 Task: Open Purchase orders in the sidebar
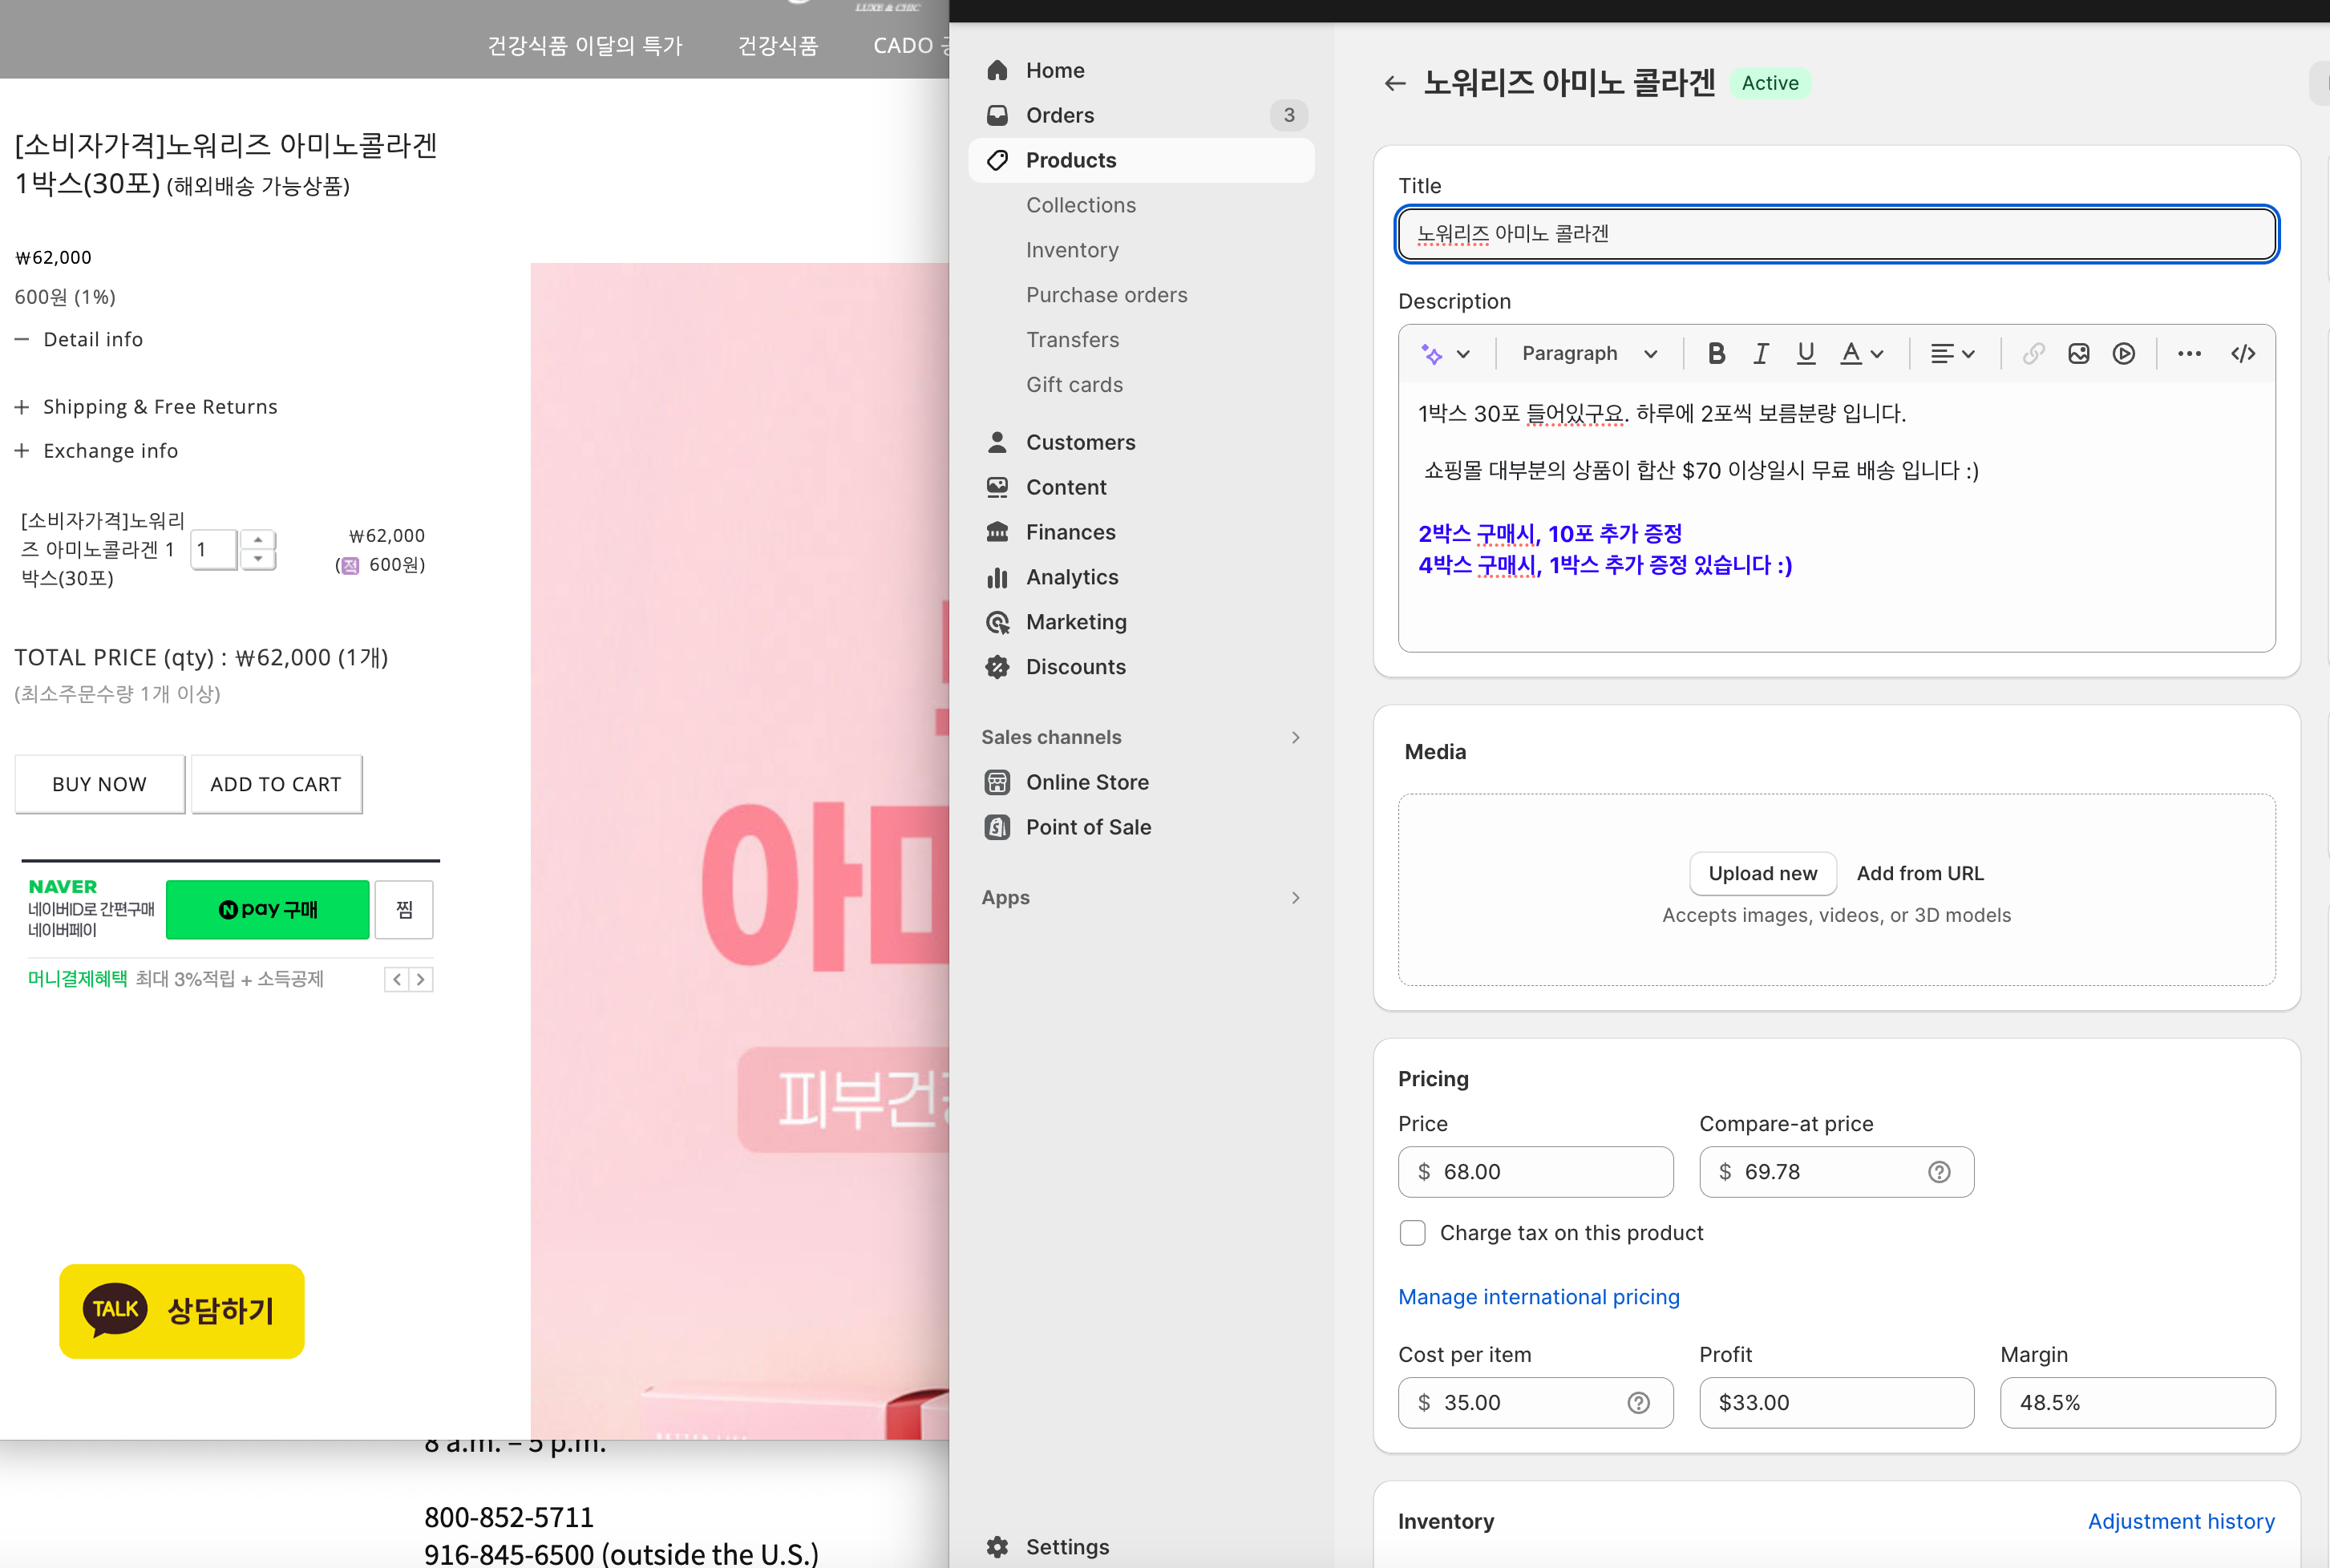point(1107,295)
